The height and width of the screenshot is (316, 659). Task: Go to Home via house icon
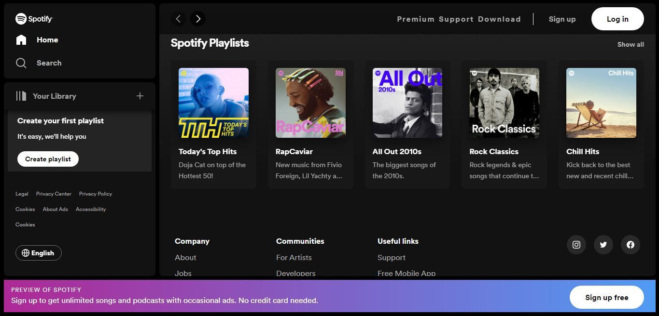click(21, 40)
